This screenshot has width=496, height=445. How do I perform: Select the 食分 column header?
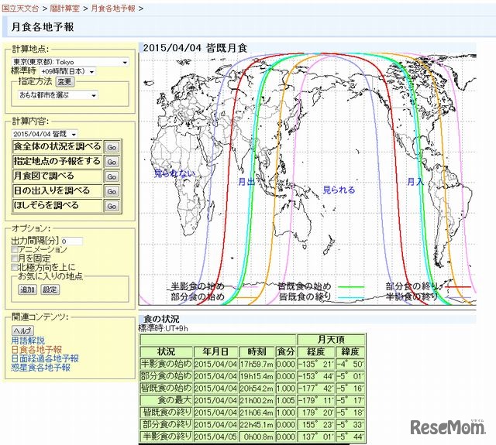pyautogui.click(x=286, y=352)
